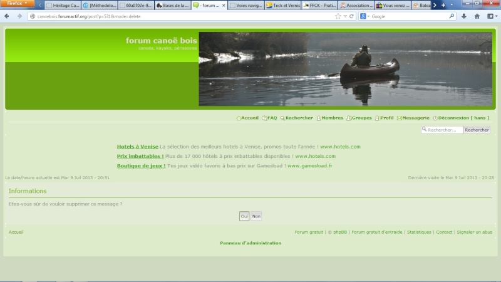Switch to the FFCK - Prati... tab
Viewport: 501px width, 282px height.
pos(319,6)
